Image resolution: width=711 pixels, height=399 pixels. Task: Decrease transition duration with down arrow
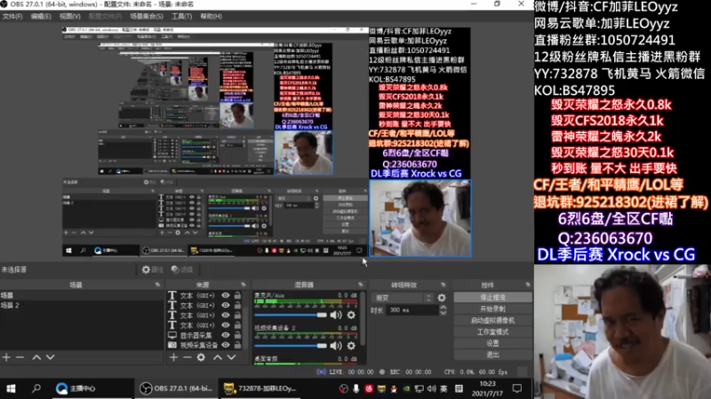tap(443, 313)
